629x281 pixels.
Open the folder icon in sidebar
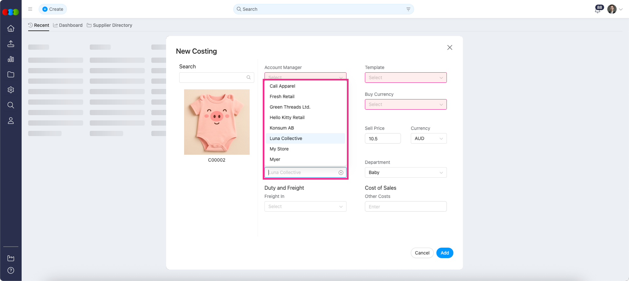click(x=11, y=75)
